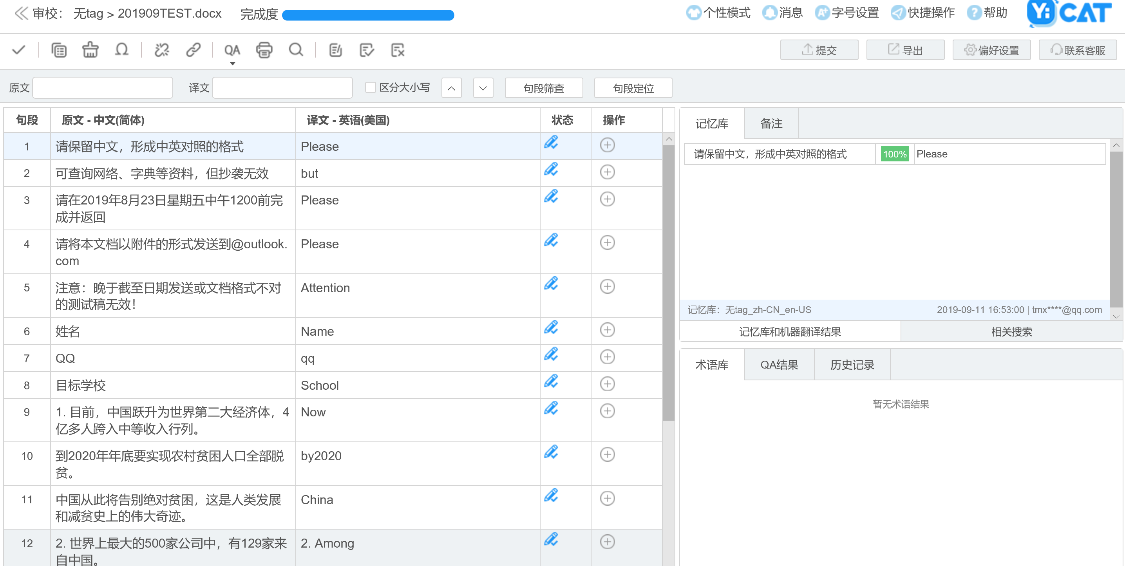Click the 导出 export button
Screen dimensions: 1125x566
905,50
